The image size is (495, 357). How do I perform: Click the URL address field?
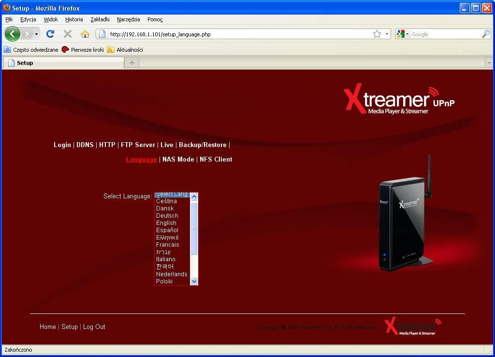click(x=239, y=34)
